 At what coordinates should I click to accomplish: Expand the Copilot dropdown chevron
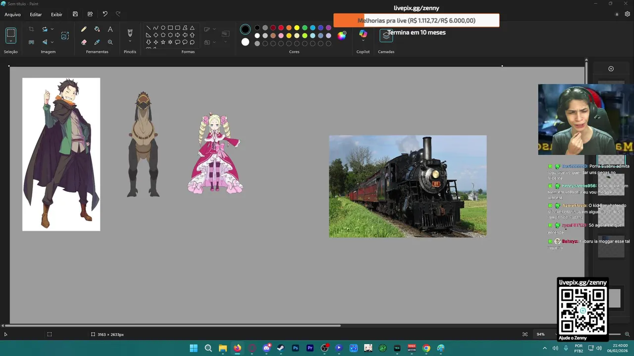(363, 41)
